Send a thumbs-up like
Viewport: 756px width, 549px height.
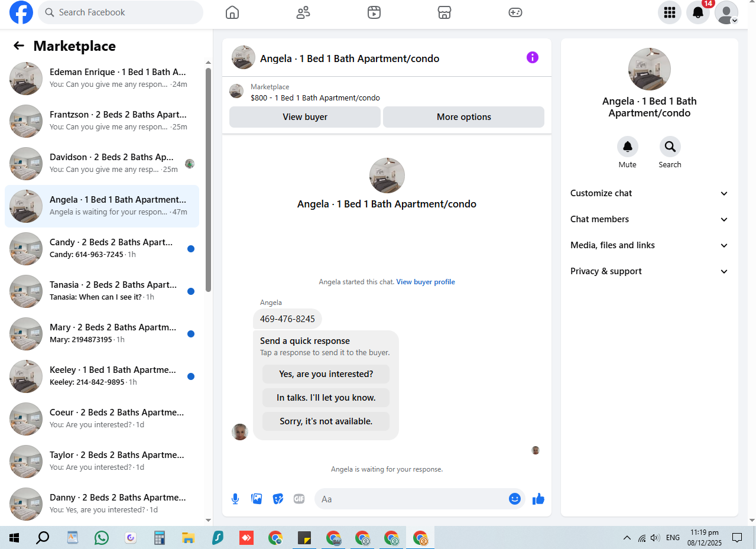pos(538,499)
